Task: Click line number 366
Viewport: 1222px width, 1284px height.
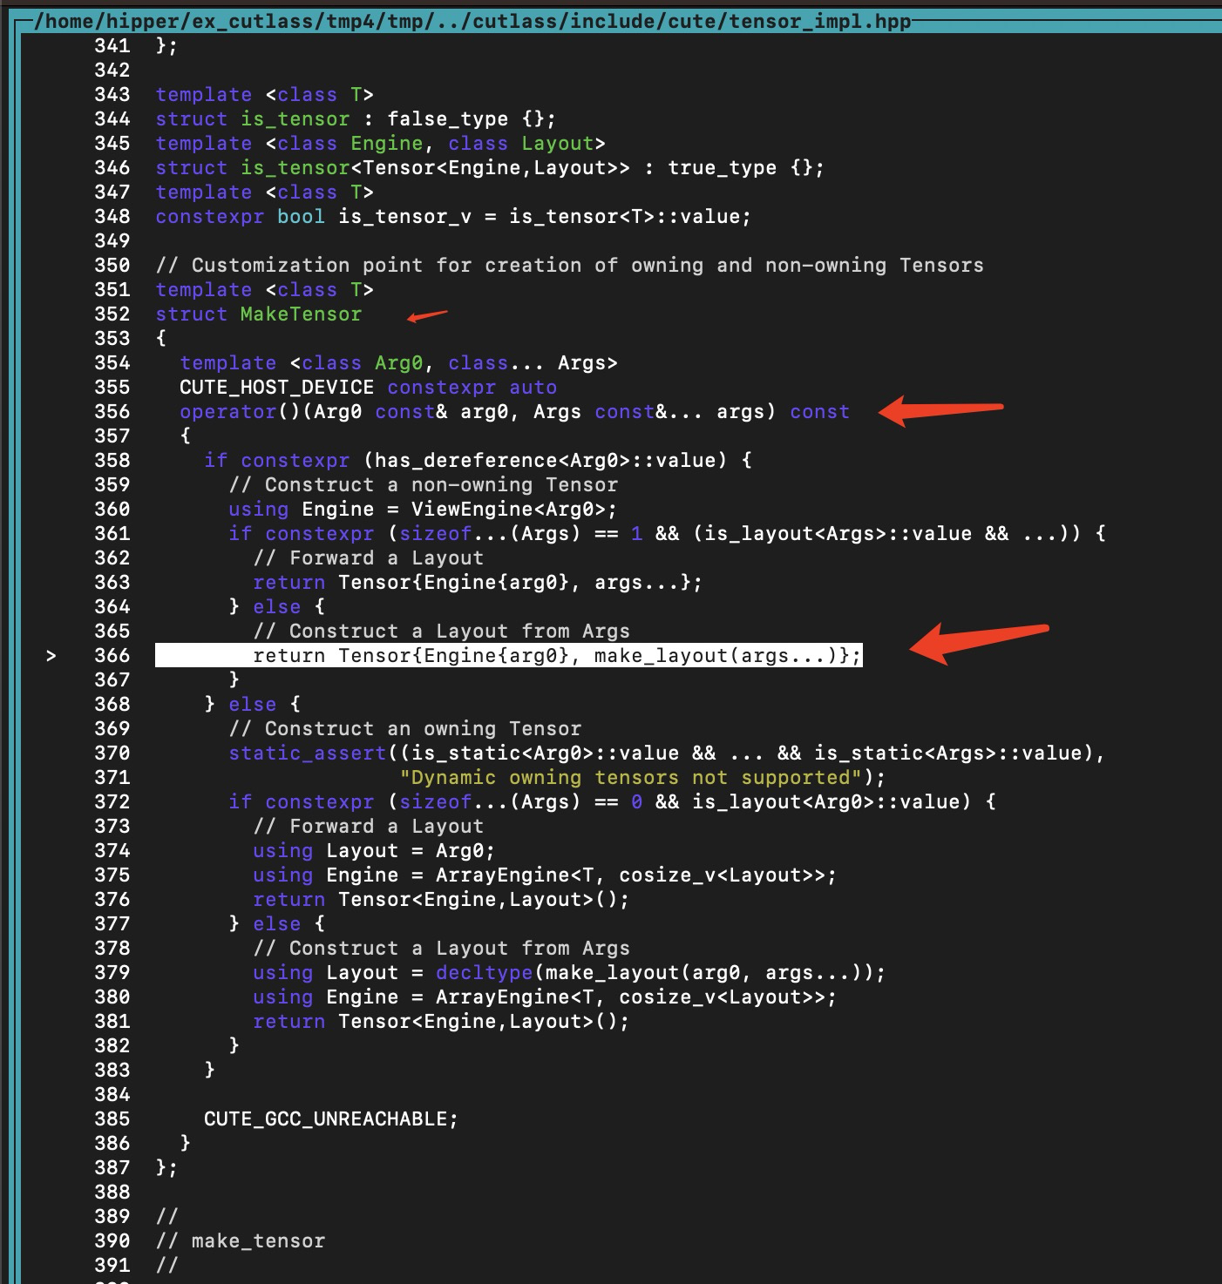Action: [x=112, y=655]
